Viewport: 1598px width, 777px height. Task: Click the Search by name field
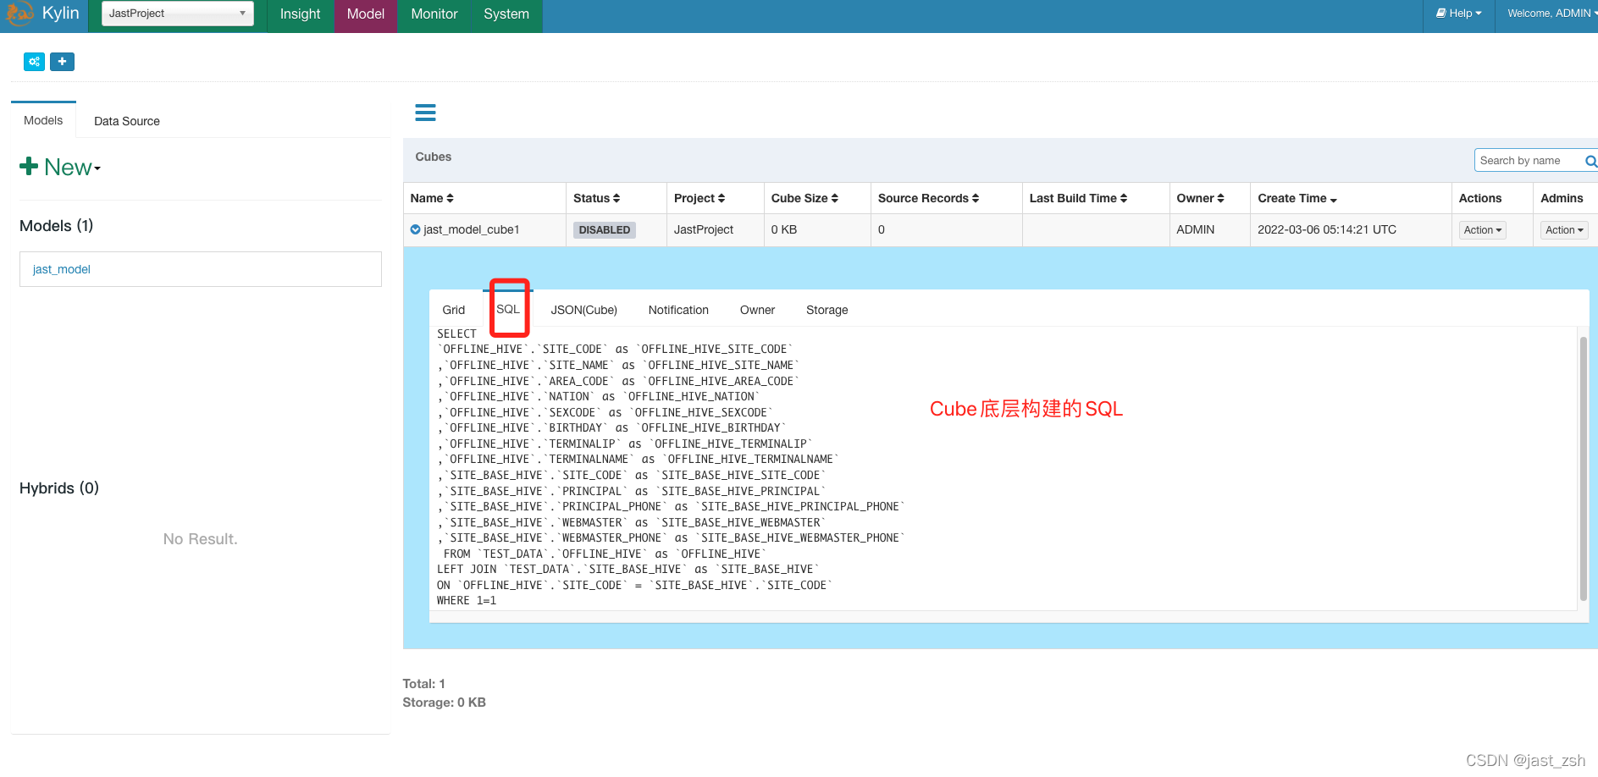click(x=1529, y=161)
